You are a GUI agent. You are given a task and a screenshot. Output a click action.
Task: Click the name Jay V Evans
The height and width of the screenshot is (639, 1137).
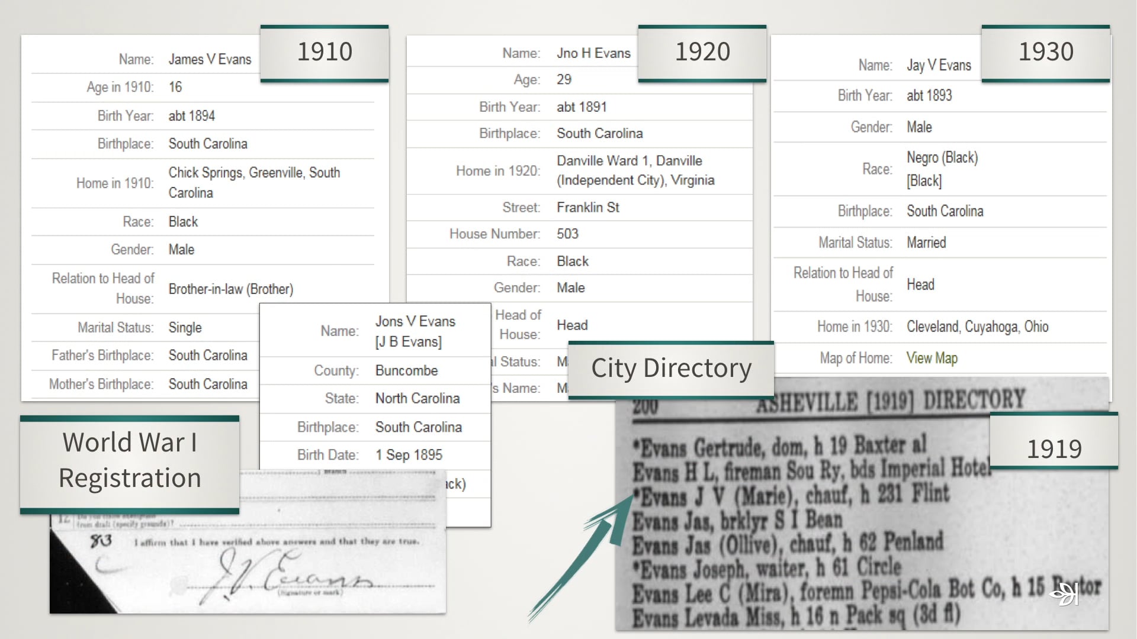pyautogui.click(x=939, y=65)
